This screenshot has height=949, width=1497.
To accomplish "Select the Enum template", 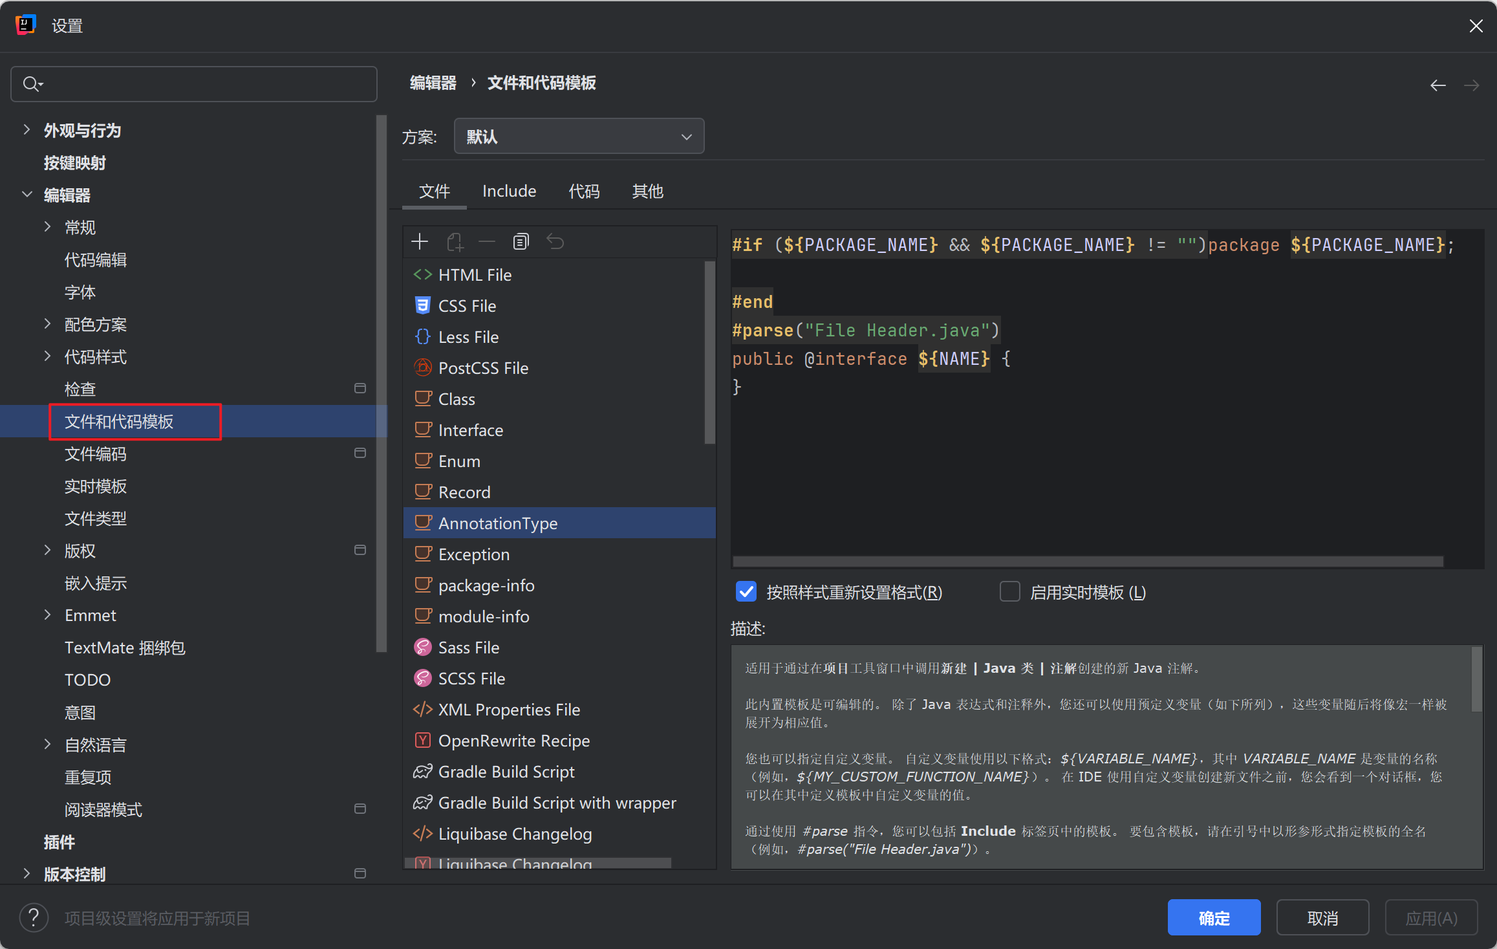I will pyautogui.click(x=559, y=461).
